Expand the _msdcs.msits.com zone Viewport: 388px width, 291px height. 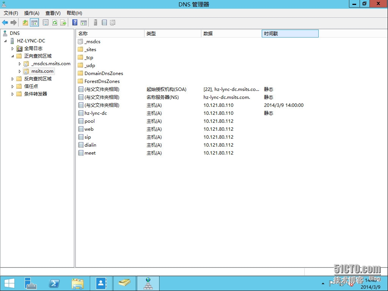point(20,64)
